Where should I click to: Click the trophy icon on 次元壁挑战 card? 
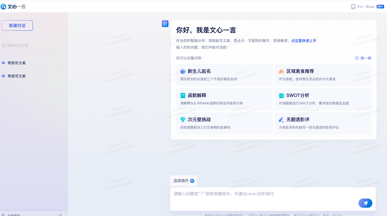(x=183, y=120)
